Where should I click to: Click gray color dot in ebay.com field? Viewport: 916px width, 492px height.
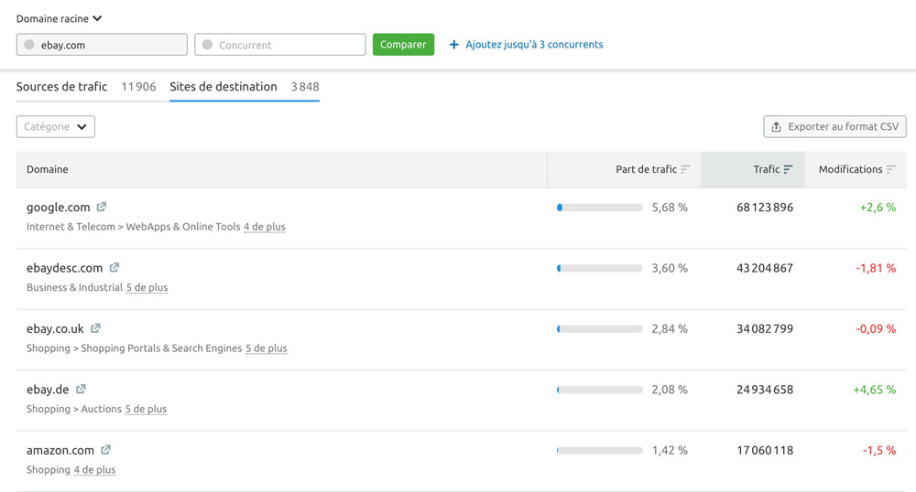(x=29, y=44)
